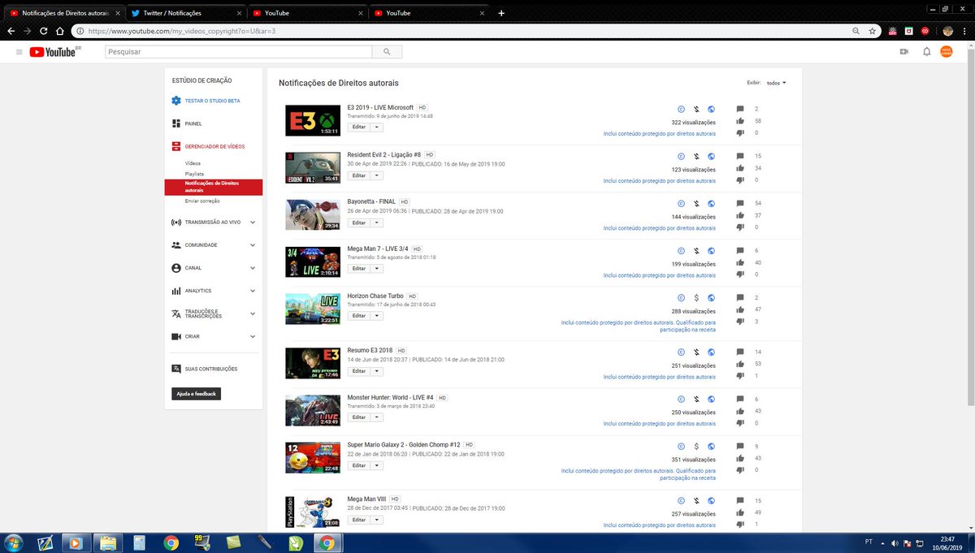
Task: Open the copyright notice link for Bayonetta - FINAL
Action: [660, 227]
